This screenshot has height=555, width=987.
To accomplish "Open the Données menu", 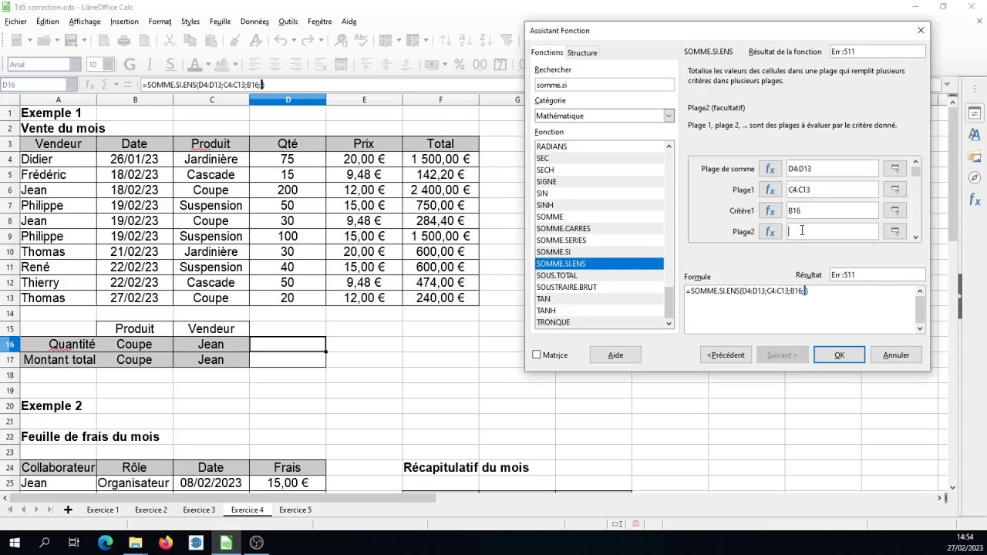I will [x=254, y=22].
